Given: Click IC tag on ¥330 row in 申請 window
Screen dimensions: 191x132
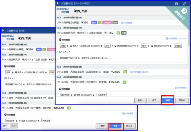Looking at the screenshot, I should pos(44,49).
